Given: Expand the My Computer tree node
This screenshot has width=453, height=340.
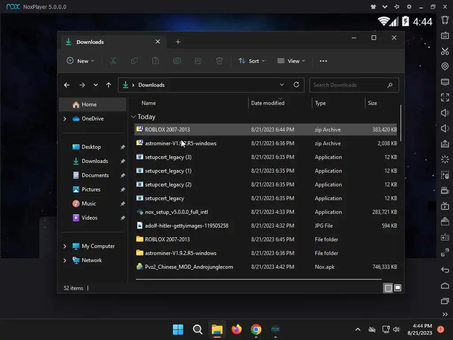Looking at the screenshot, I should 65,246.
